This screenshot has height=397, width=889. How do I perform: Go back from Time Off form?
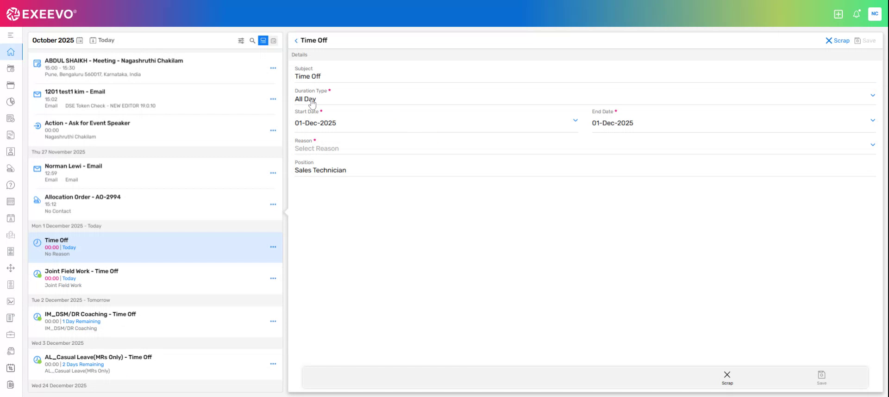[296, 41]
